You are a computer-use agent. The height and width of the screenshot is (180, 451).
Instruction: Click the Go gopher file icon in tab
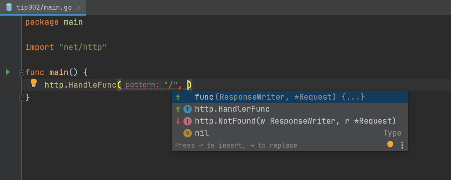[9, 7]
